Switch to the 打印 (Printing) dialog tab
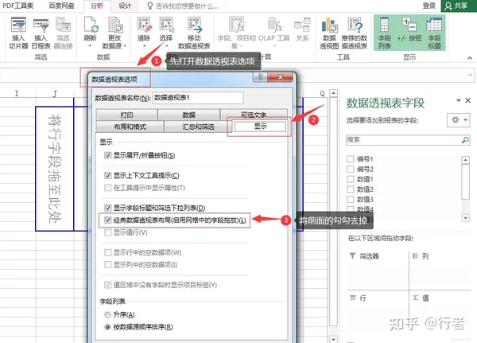This screenshot has height=343, width=477. 126,115
